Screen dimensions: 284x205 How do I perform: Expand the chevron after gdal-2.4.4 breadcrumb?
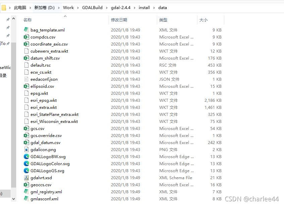134,8
